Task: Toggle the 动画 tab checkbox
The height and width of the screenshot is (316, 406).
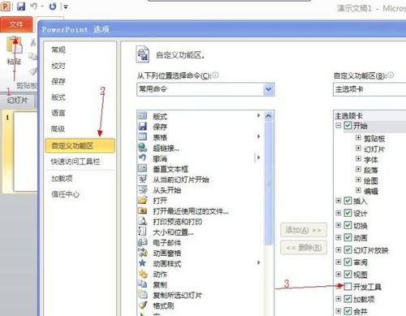Action: click(x=348, y=237)
